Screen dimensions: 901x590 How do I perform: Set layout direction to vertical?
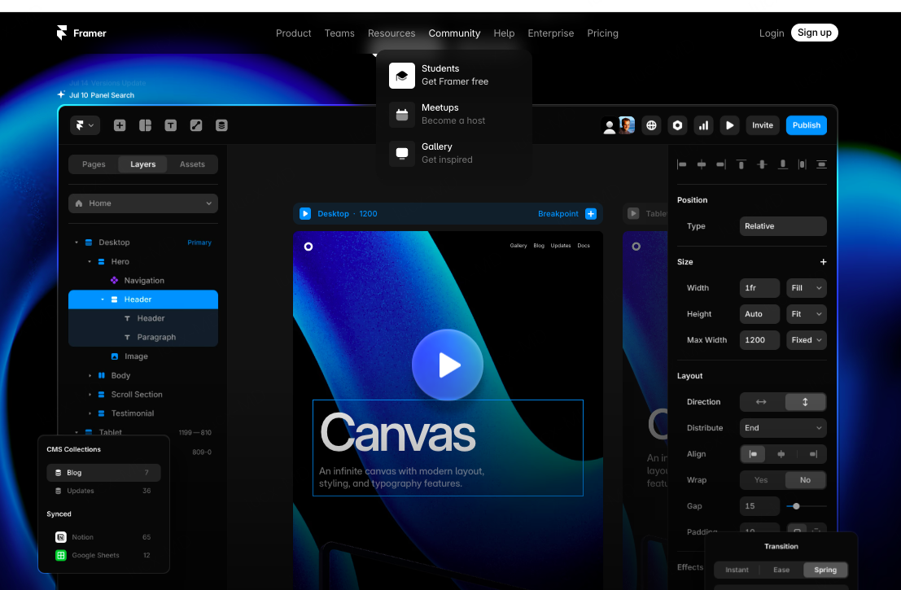pos(805,402)
